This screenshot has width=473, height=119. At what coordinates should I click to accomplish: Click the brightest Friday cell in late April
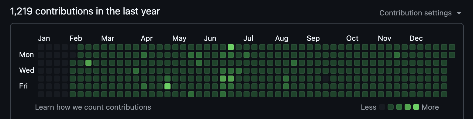[167, 86]
